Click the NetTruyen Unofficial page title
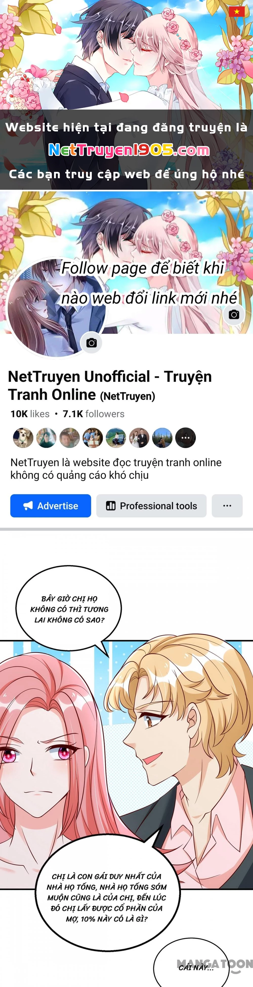Viewport: 253px width, 987px height. point(110,385)
